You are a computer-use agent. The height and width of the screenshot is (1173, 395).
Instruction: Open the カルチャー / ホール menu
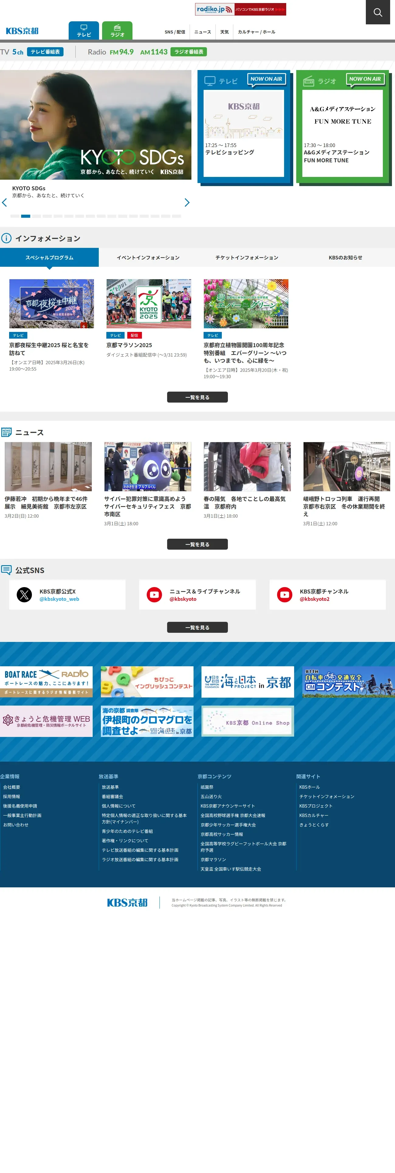(x=256, y=32)
